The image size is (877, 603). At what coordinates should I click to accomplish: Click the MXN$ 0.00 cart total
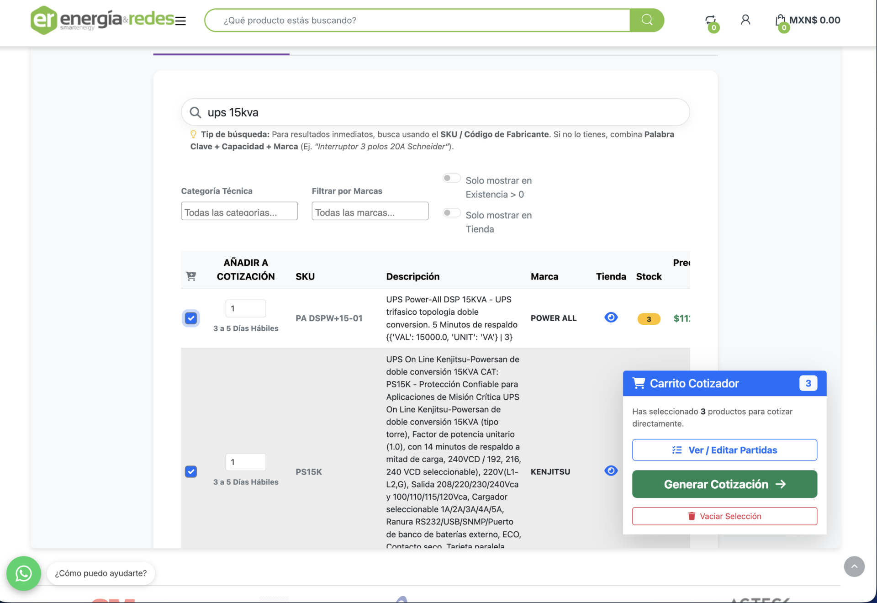(x=815, y=20)
